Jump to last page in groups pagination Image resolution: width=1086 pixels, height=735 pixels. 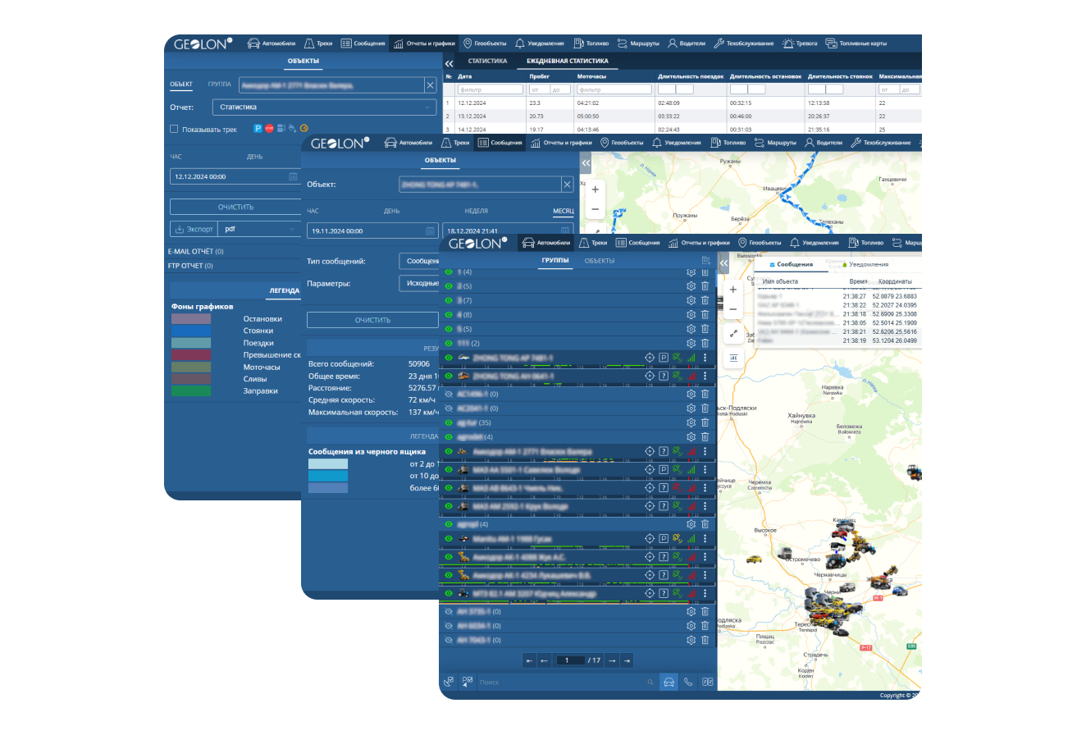tap(627, 660)
